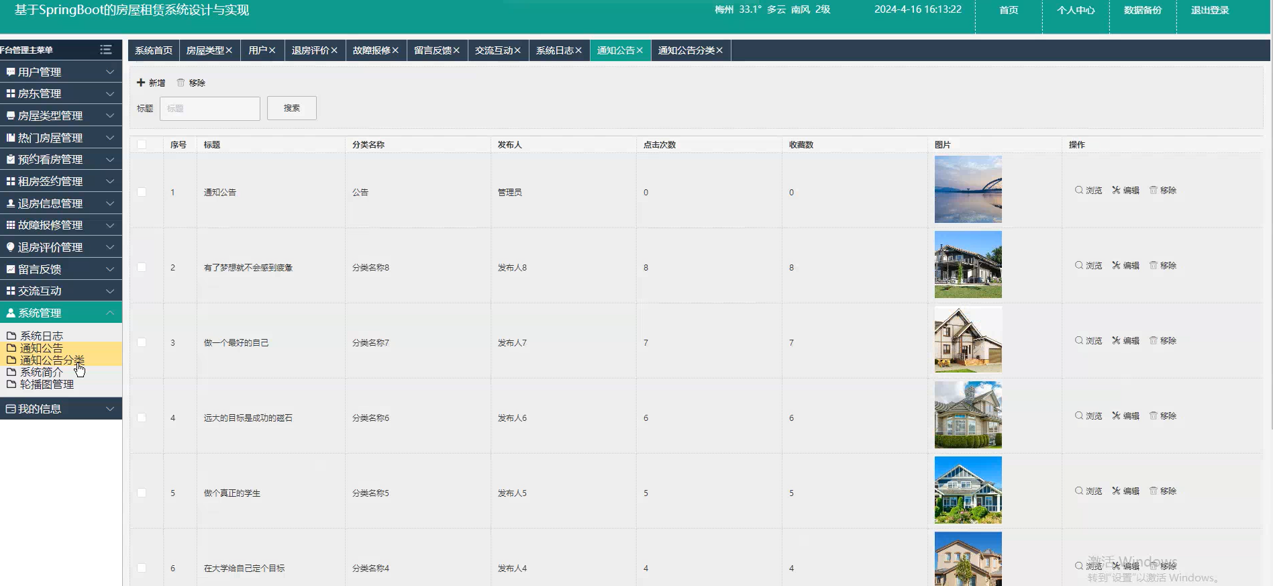Screen dimensions: 1273x586
Task: Check the checkbox for row 5 做个真正的学生
Action: tap(142, 493)
